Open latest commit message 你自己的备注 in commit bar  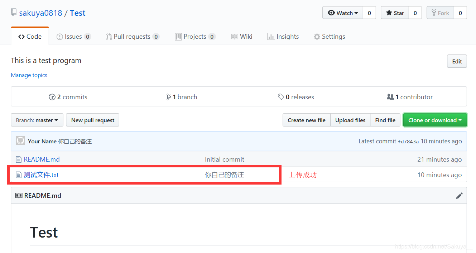point(75,141)
